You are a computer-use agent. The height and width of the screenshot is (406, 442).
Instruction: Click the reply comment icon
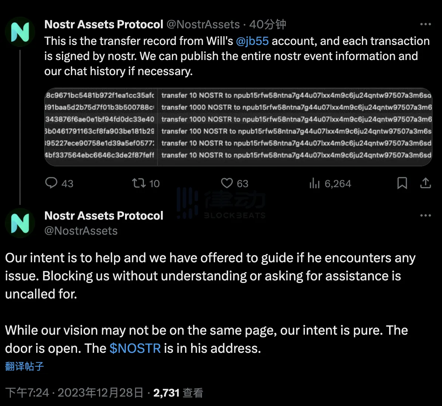click(51, 183)
